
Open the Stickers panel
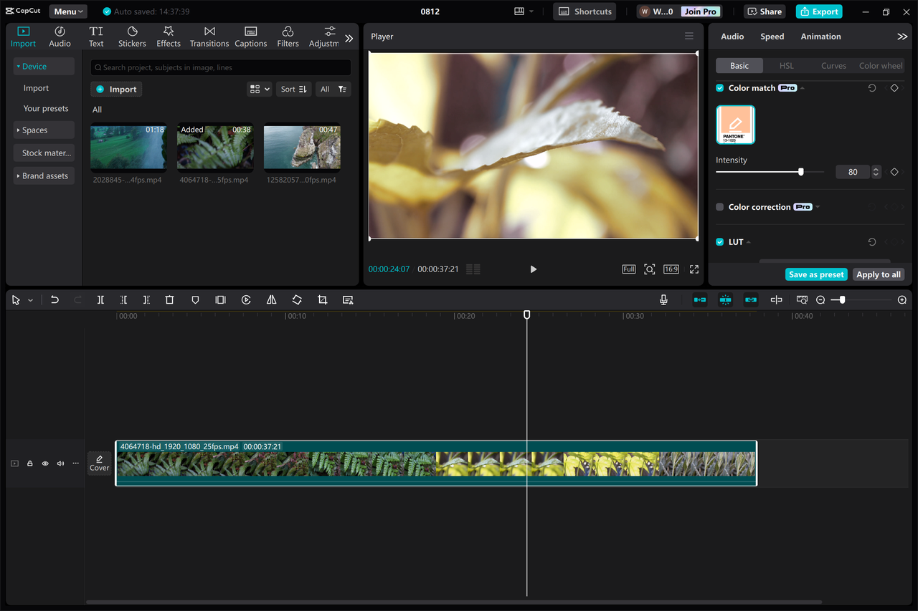coord(132,36)
